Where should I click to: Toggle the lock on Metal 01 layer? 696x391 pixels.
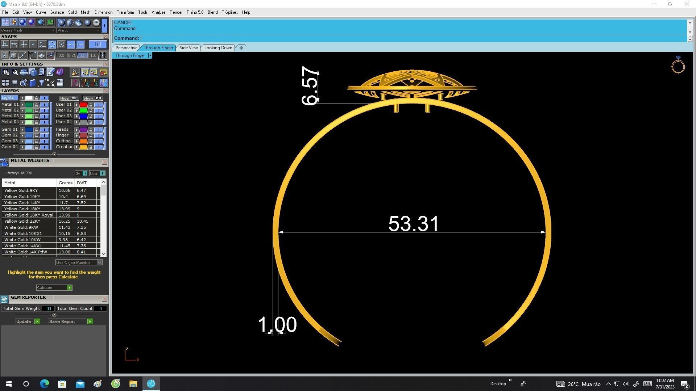click(36, 105)
